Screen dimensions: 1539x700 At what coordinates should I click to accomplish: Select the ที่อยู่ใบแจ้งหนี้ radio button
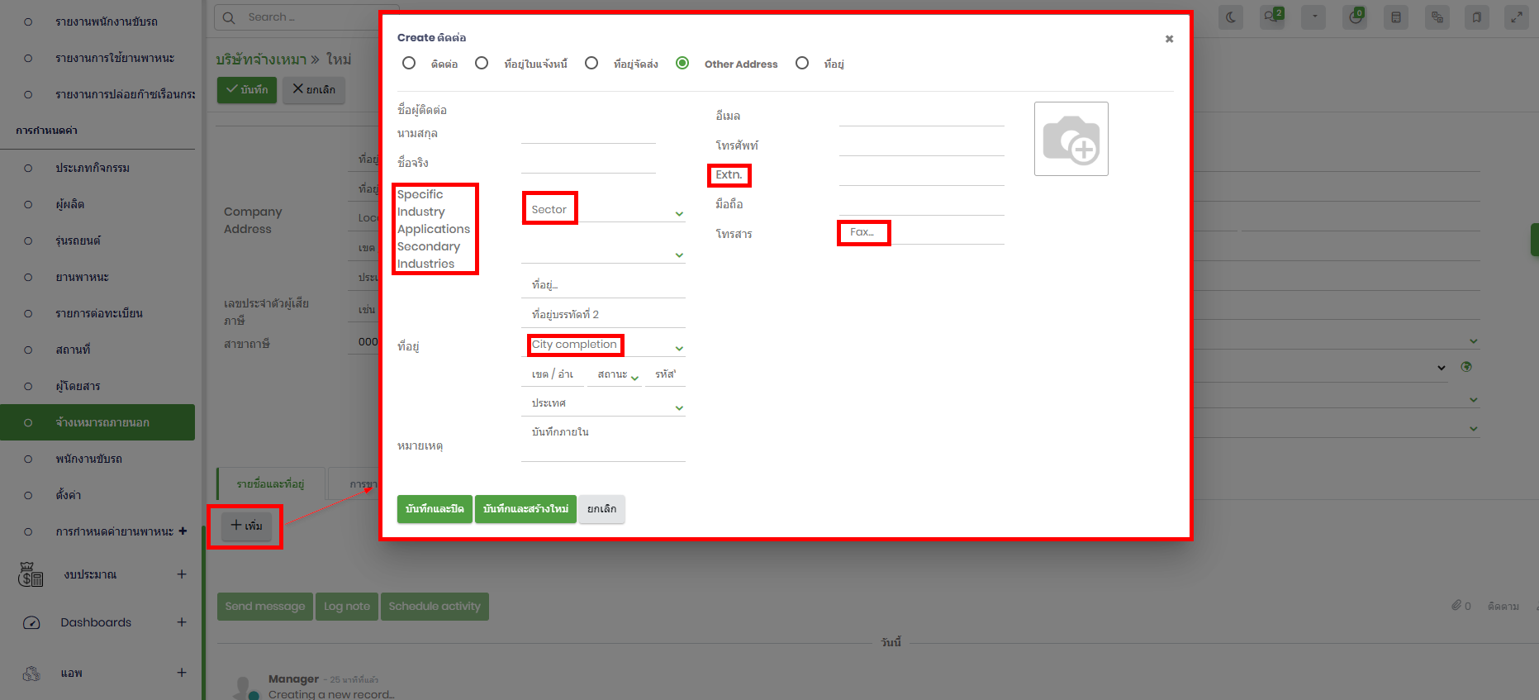pyautogui.click(x=482, y=64)
